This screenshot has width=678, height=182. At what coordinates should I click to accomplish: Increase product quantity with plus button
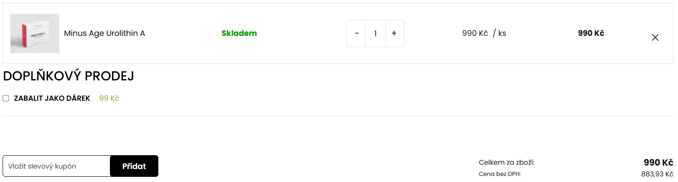point(394,33)
